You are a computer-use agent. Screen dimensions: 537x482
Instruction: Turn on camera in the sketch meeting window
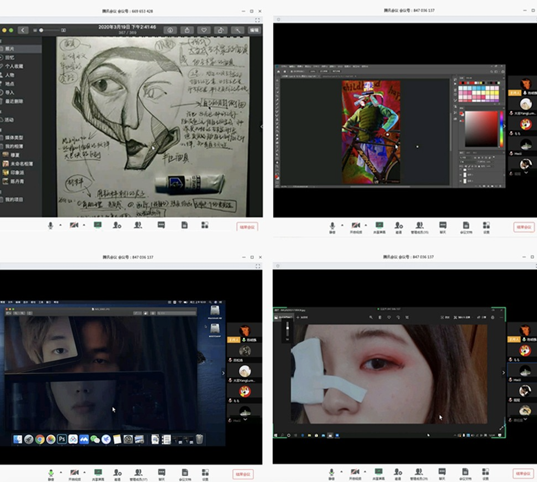tap(74, 225)
